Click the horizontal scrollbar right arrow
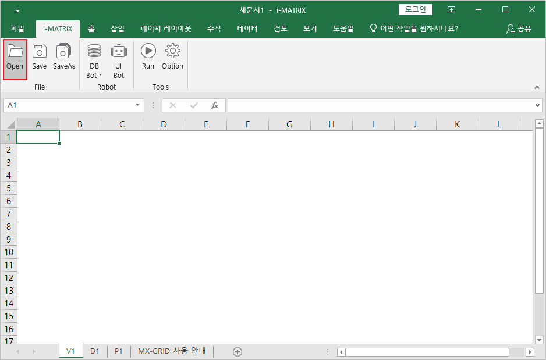This screenshot has width=546, height=360. [530, 352]
